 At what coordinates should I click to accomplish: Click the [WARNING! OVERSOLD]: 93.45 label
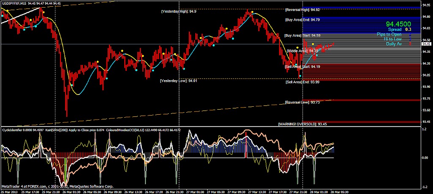[x=303, y=124]
